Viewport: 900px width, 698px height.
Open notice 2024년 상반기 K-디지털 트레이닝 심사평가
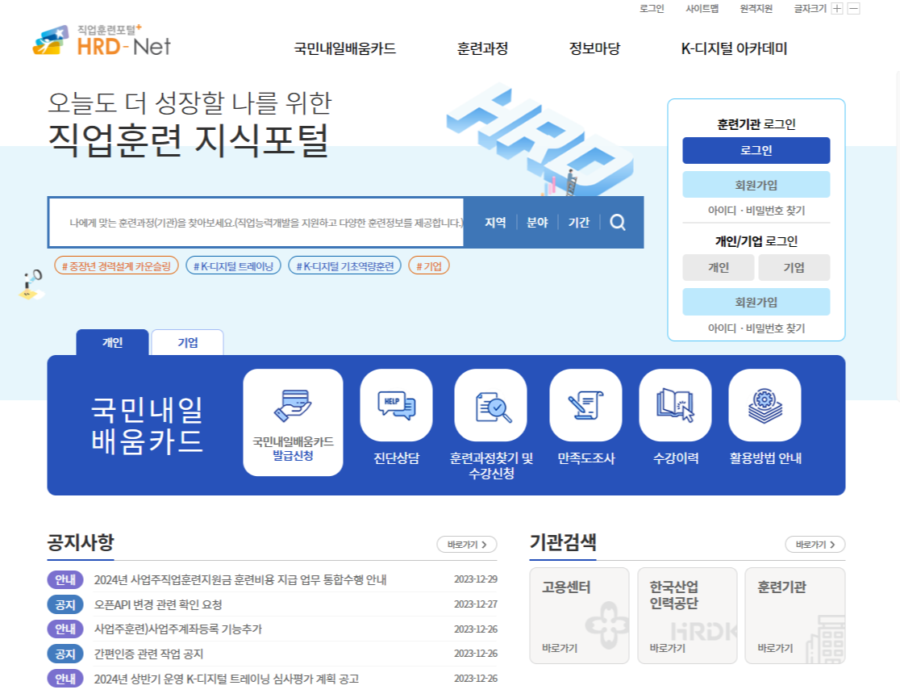(226, 679)
